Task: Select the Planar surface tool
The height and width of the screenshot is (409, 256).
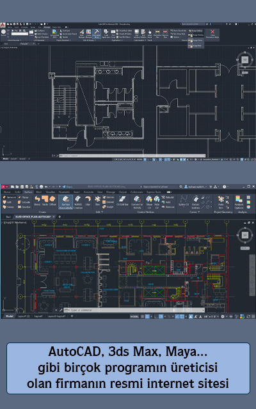Action: (24, 197)
